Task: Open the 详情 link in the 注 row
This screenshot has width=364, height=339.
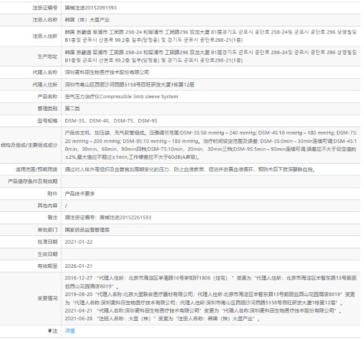Action: 70,331
